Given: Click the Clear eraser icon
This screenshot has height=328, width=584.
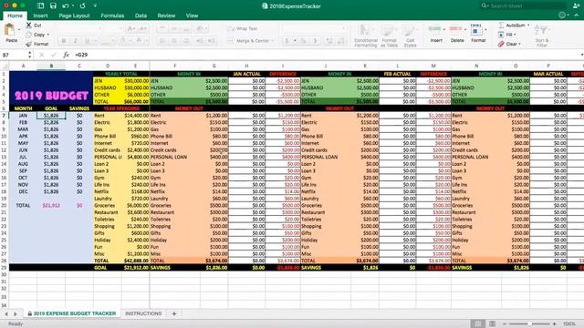Looking at the screenshot, I should (x=501, y=44).
